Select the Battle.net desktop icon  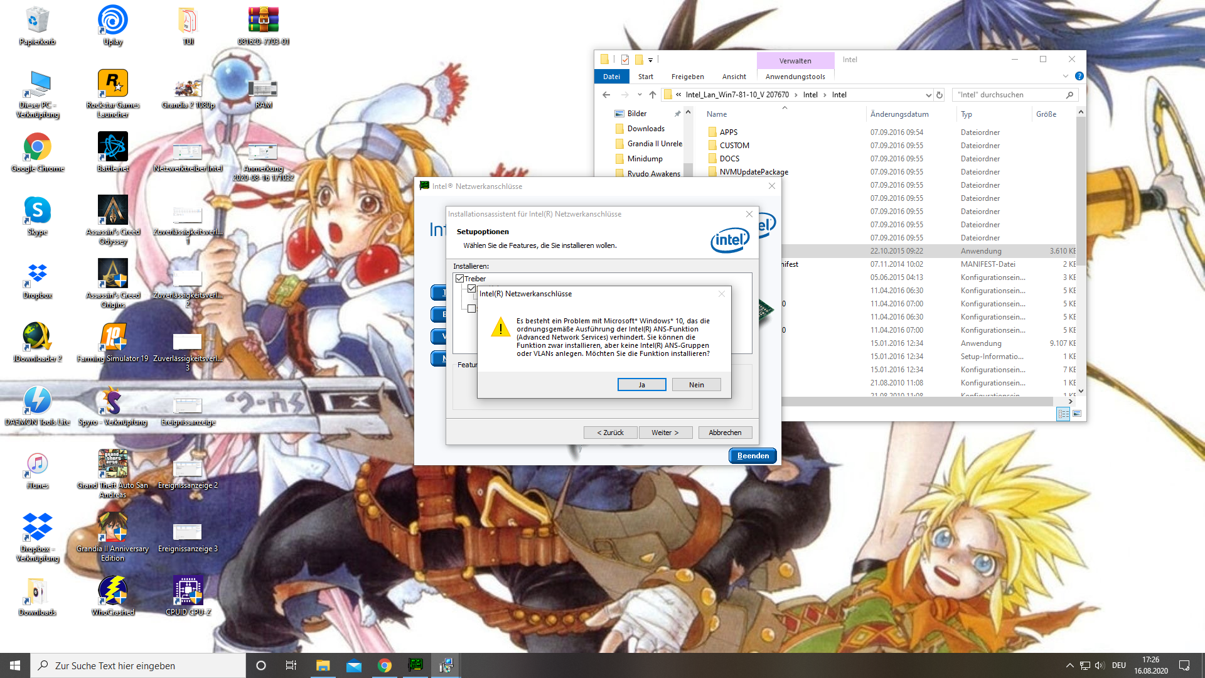113,153
